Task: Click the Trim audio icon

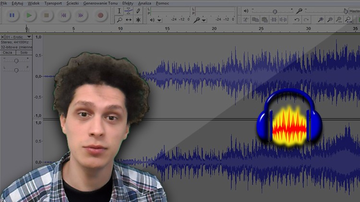Action: (274, 20)
